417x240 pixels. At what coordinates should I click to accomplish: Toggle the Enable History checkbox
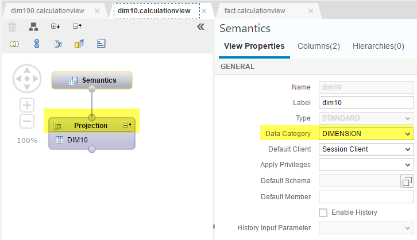pos(323,212)
